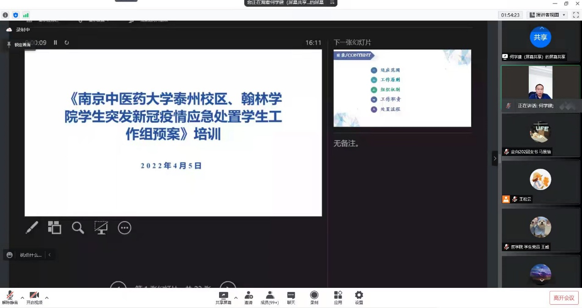The image size is (582, 308).
Task: Click the next slide preview thumbnail
Action: coord(402,88)
